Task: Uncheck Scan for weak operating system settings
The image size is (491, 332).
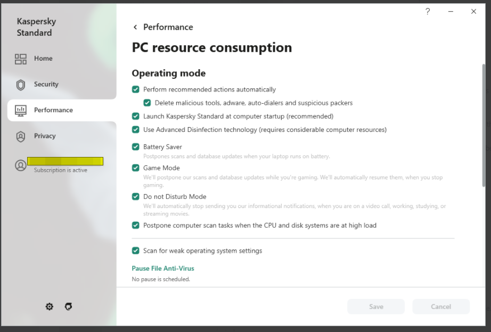Action: click(136, 251)
